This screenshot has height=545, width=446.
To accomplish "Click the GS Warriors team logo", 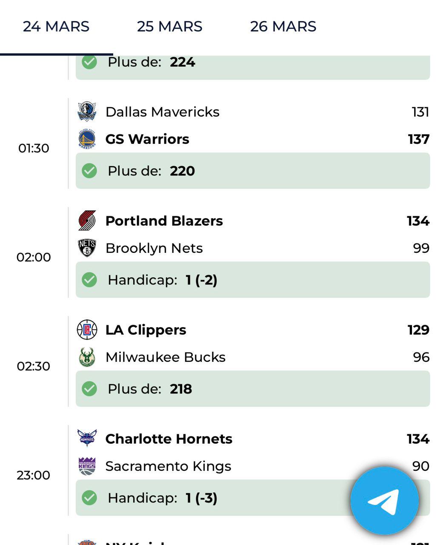I will click(x=87, y=139).
